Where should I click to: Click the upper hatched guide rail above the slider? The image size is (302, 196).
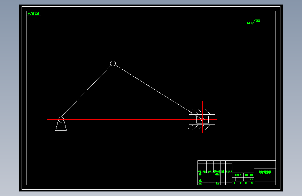(202, 112)
